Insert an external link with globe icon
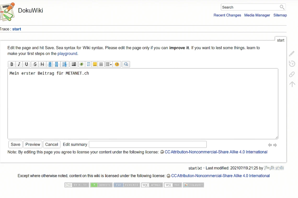Screen dimensions: 298x198 pos(81,64)
